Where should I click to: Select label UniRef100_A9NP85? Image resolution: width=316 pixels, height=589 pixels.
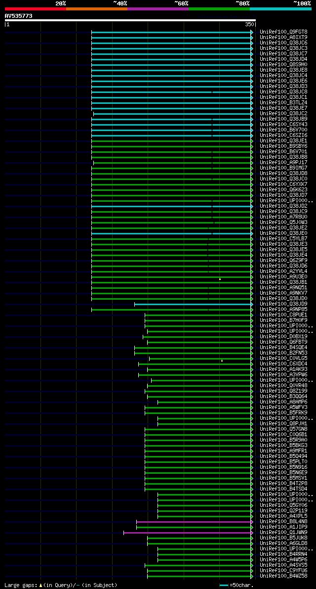[283, 310]
